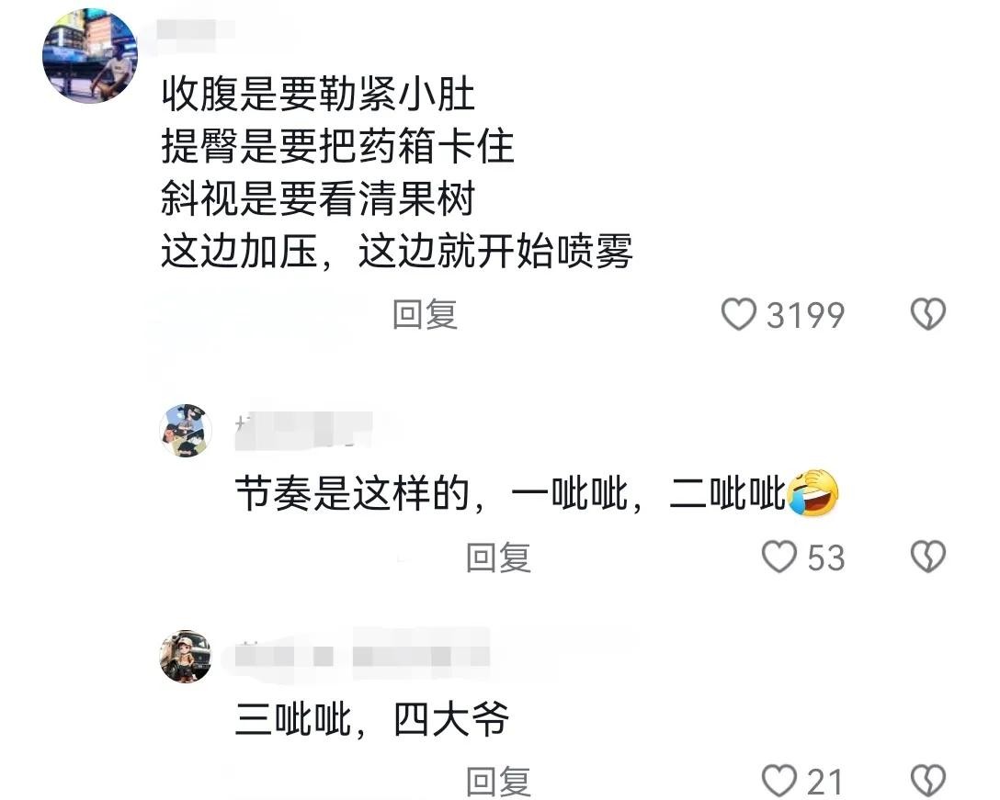Open top commenter's avatar profile

(x=90, y=55)
